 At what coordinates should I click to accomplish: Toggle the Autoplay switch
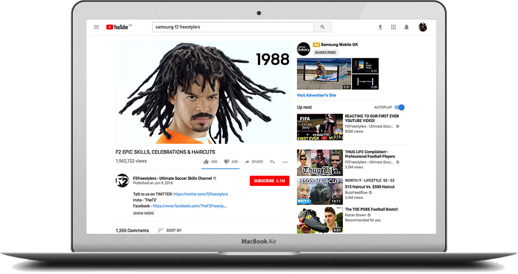[399, 107]
